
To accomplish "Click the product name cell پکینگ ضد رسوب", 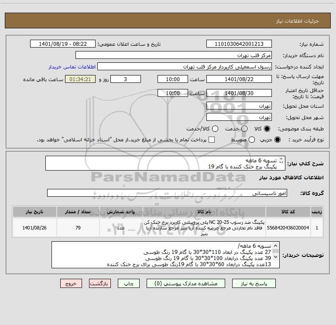I will point(204,228).
